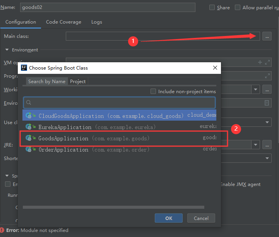Viewport: 279px width, 237px height.
Task: Switch to the Project tab in dialog
Action: click(78, 82)
